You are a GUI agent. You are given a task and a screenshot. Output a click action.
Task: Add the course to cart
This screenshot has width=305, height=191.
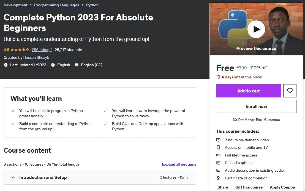[x=248, y=91]
